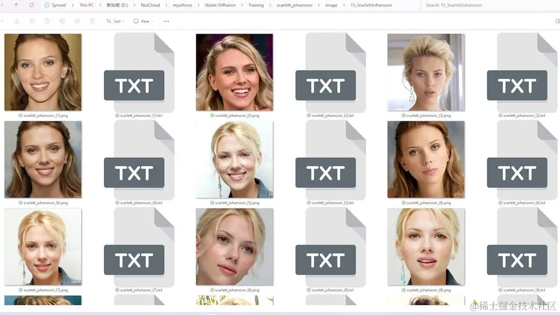Navigate to Training breadcrumb
Screen dimensions: 560x315
pos(256,5)
